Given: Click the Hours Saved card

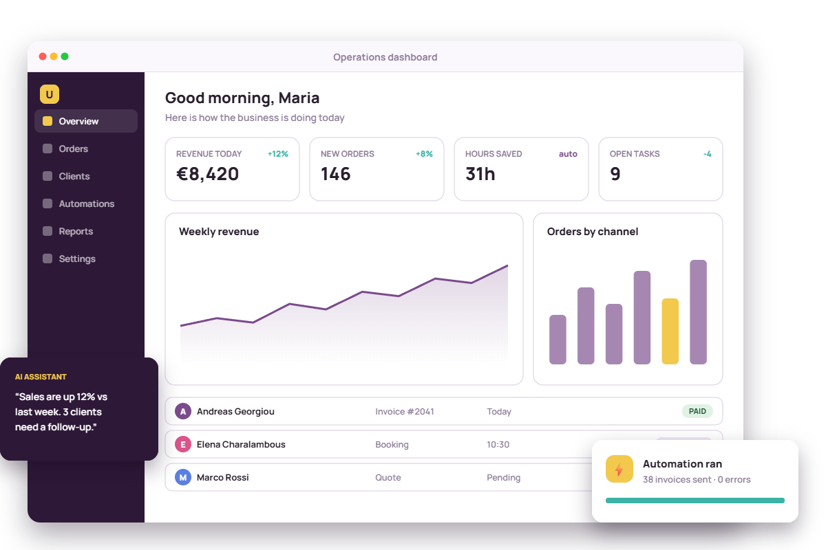Looking at the screenshot, I should click(x=521, y=169).
